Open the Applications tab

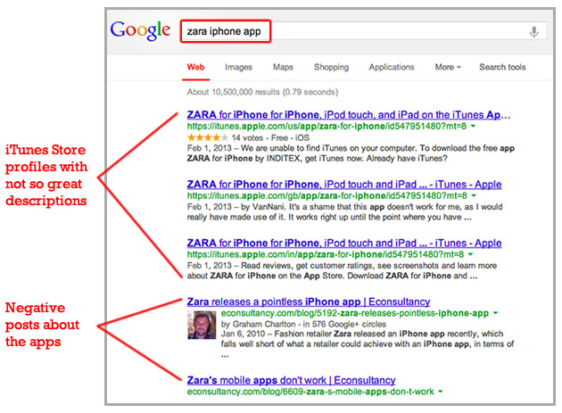[392, 67]
